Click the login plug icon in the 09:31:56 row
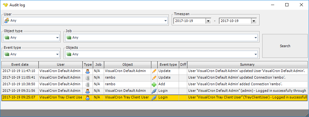The width and height of the screenshot is (309, 117). tap(154, 91)
